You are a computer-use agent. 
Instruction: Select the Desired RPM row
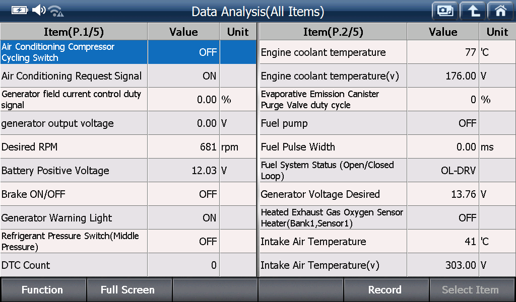pos(128,147)
